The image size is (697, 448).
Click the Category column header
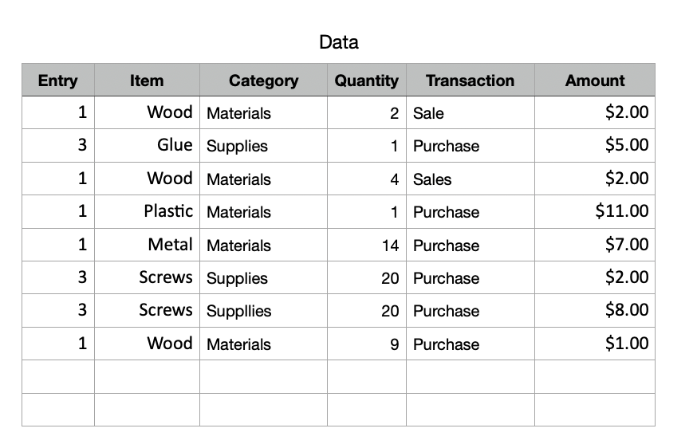coord(263,81)
